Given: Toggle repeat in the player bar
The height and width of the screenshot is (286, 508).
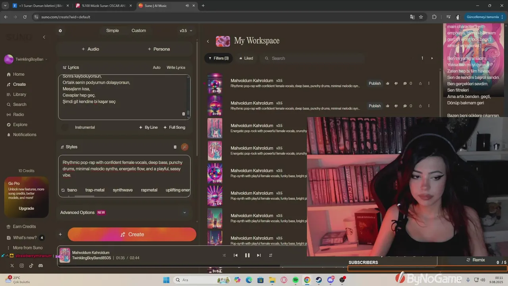Looking at the screenshot, I should pos(271,255).
